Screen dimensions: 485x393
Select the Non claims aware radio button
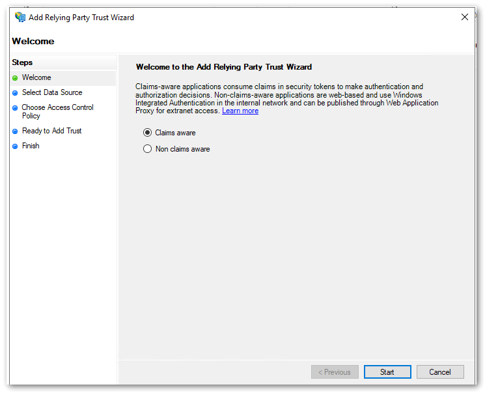point(147,149)
